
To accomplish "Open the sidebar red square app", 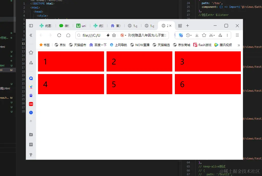I will (x=31, y=104).
